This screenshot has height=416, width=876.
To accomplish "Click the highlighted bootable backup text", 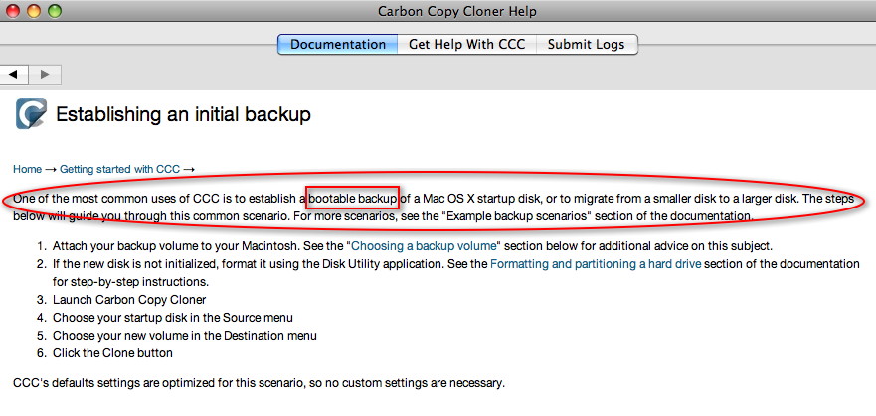I will click(353, 199).
